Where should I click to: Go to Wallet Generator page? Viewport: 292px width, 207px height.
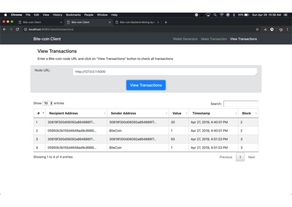coord(185,39)
